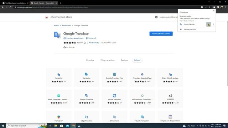Bookmark this page with star icon
The image size is (228, 128).
pos(209,7)
